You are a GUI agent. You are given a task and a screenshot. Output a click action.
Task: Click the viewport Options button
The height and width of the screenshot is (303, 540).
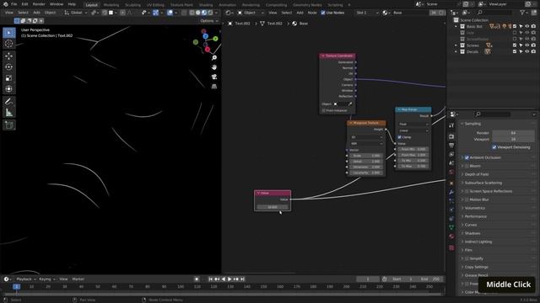[208, 21]
